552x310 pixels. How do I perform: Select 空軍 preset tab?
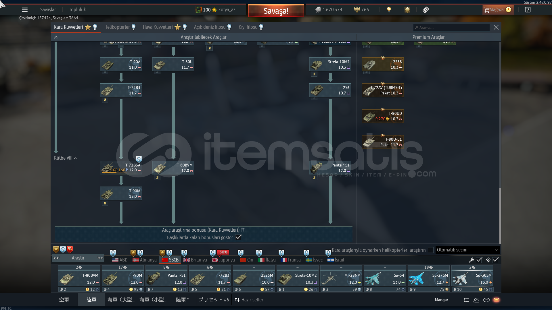pyautogui.click(x=64, y=300)
